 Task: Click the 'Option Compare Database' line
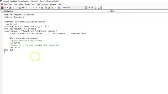pyautogui.click(x=19, y=15)
